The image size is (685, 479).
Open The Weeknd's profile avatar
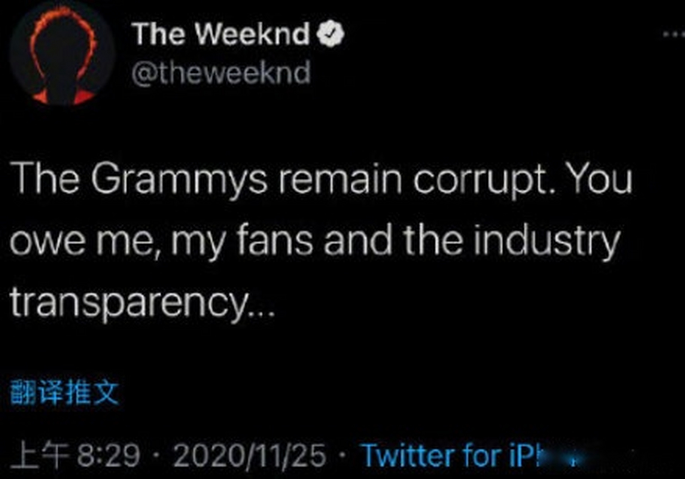point(62,54)
